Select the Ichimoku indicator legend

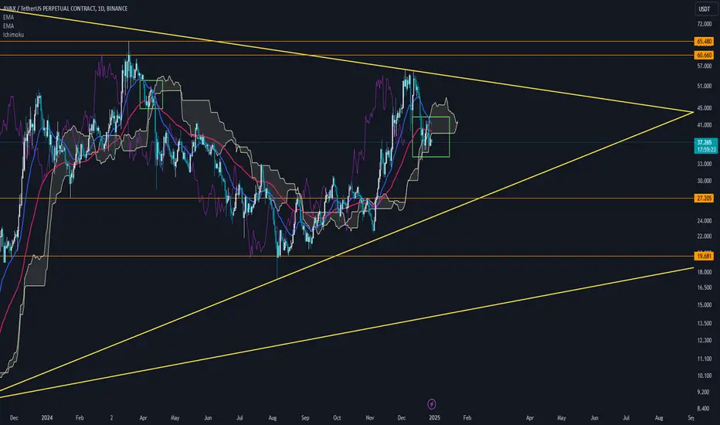[x=13, y=35]
